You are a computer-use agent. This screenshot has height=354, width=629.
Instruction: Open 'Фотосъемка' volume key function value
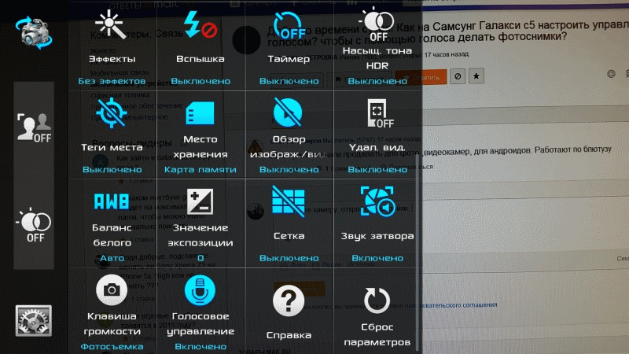point(112,346)
